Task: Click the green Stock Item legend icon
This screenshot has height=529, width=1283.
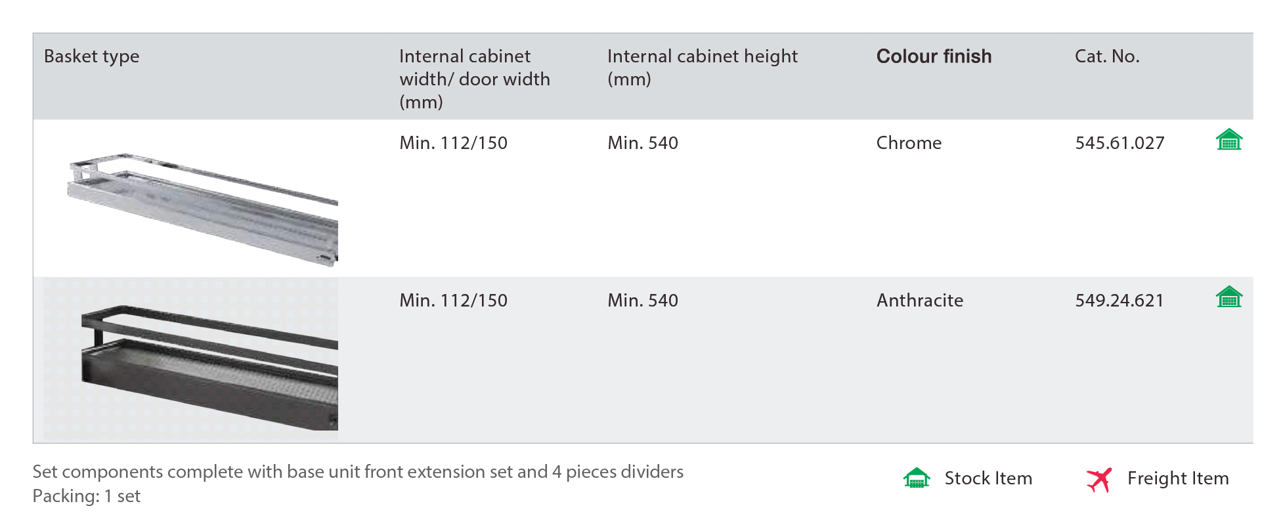Action: (x=917, y=478)
